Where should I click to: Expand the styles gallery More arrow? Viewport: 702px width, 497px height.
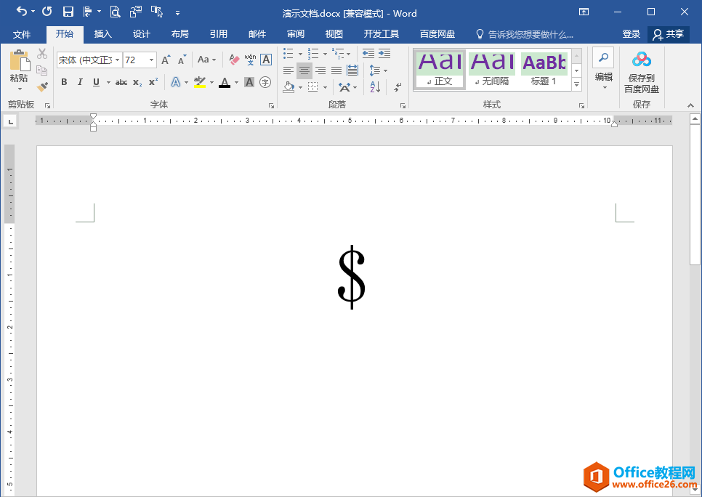tap(576, 85)
